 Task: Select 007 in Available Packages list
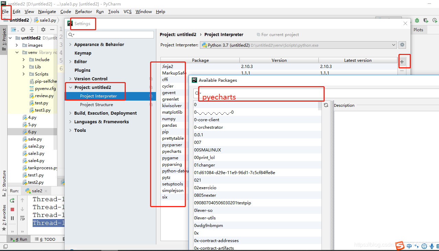(x=257, y=142)
